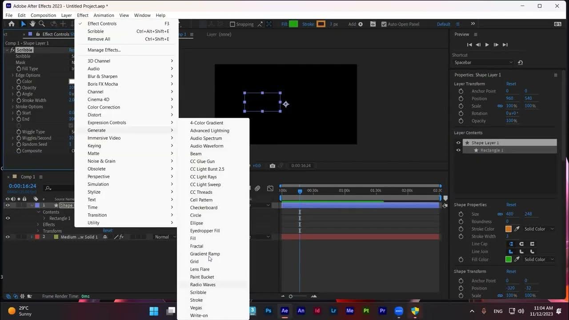Go to first frame in Preview panel
Viewport: 569px width, 320px height.
(469, 45)
